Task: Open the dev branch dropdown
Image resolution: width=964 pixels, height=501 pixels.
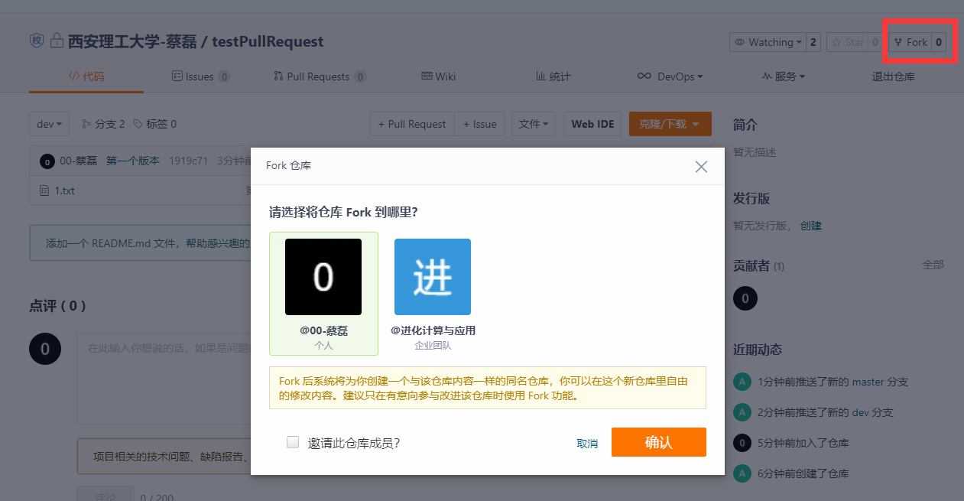Action: point(50,124)
